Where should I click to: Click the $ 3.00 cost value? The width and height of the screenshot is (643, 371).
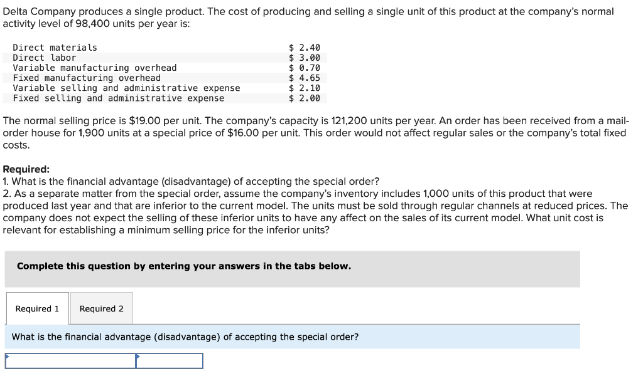point(305,58)
